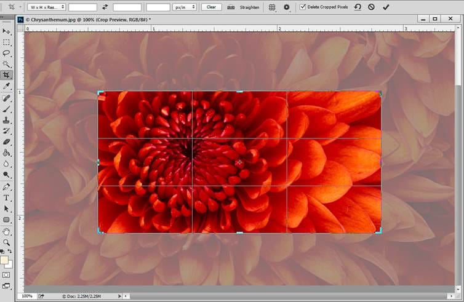Select the Dodge tool

[x=6, y=175]
